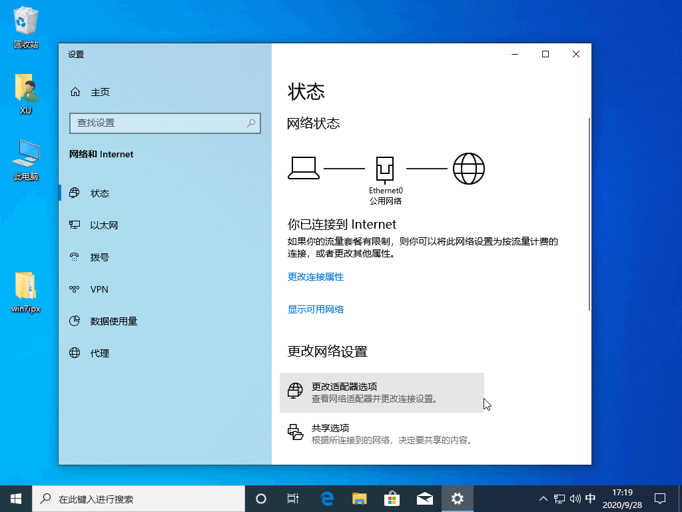Go to 数据使用量 page in sidebar
This screenshot has width=682, height=512.
click(165, 321)
